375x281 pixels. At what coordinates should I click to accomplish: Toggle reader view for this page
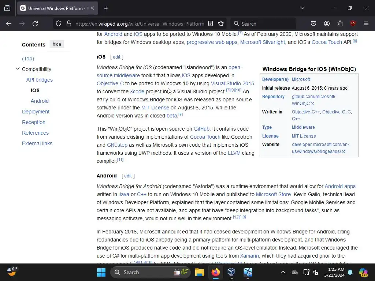(211, 24)
